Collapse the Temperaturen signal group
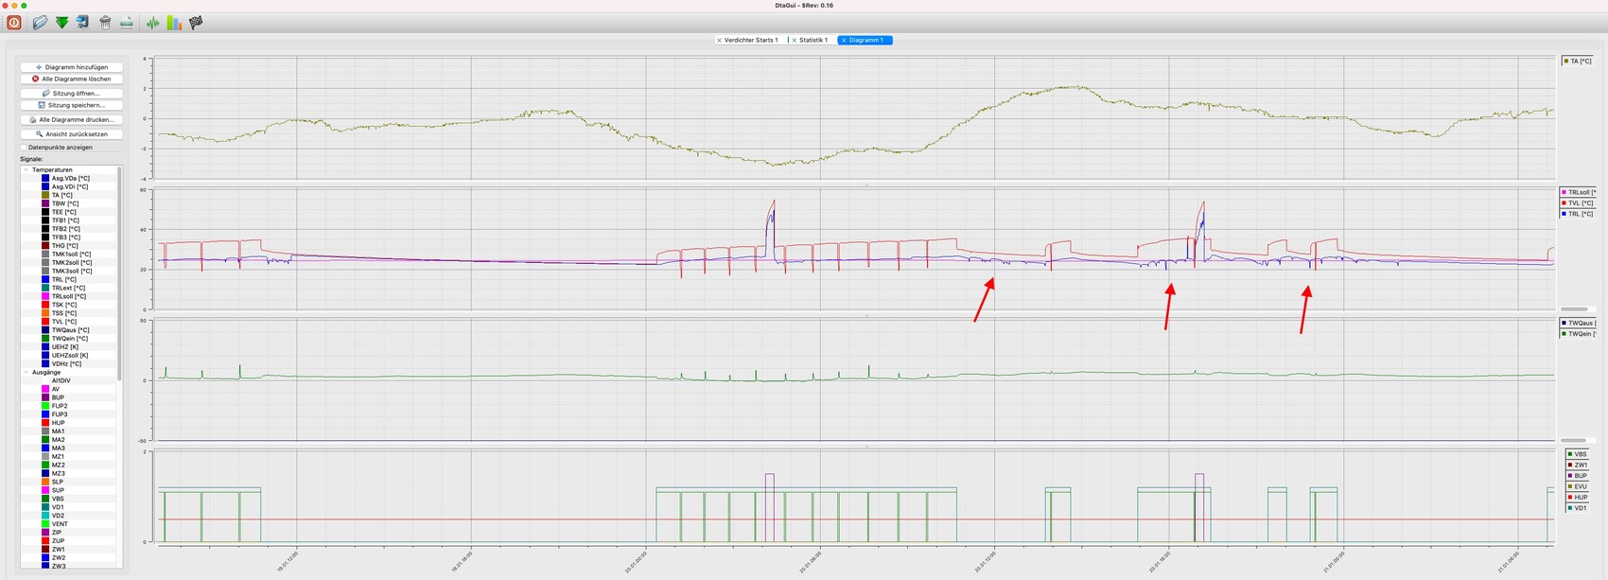This screenshot has height=580, width=1608. point(26,170)
